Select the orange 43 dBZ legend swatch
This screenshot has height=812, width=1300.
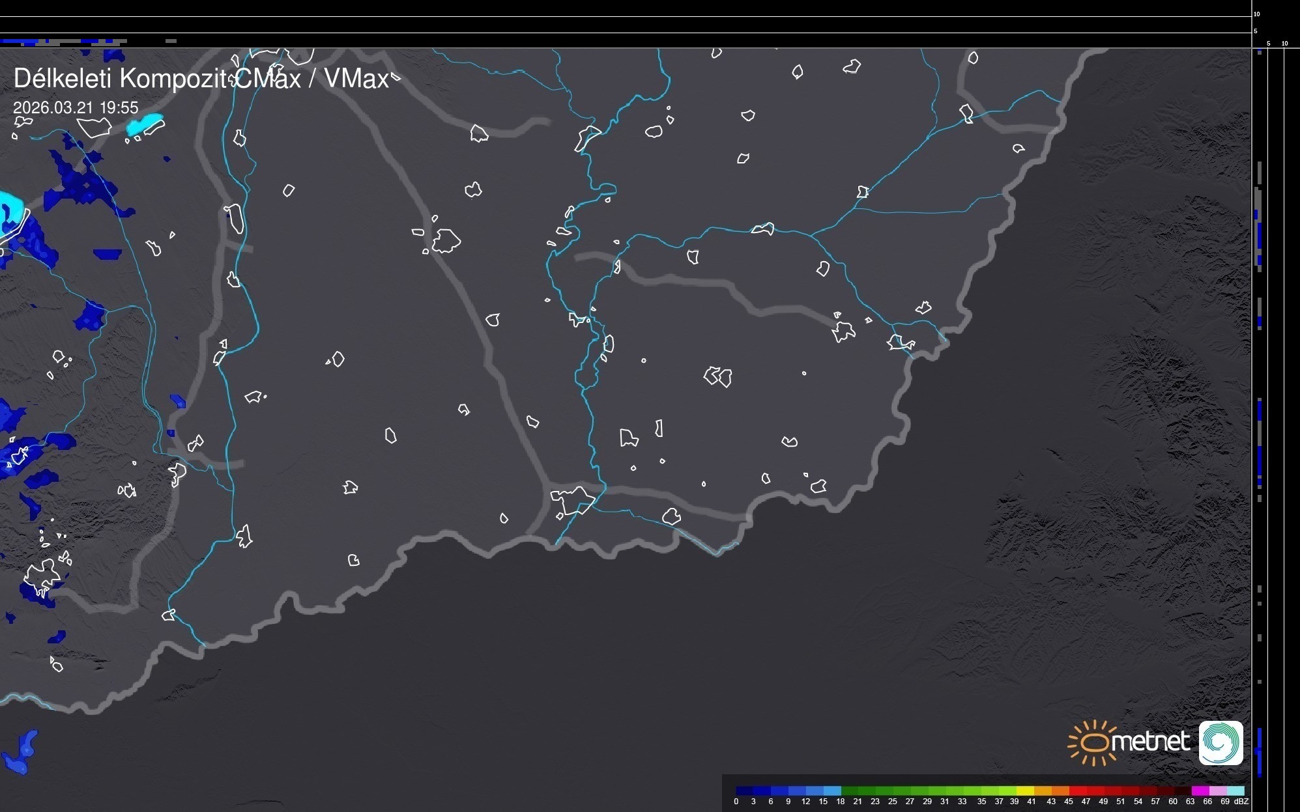pos(1060,791)
